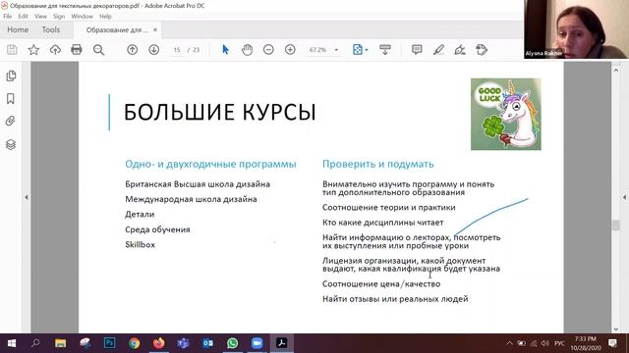
Task: Open the page thumbnails panel
Action: [x=11, y=76]
